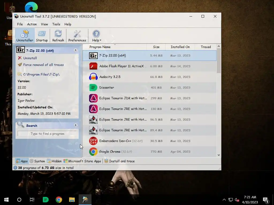Select the Eclipse Temurin JDK icon
This screenshot has width=274, height=205.
point(93,98)
